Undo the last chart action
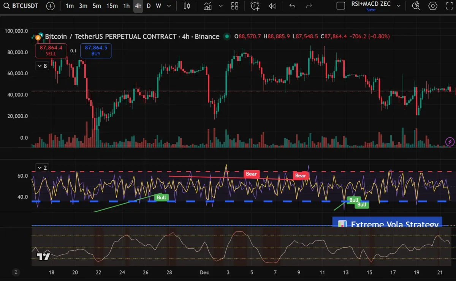The height and width of the screenshot is (281, 456). click(292, 6)
